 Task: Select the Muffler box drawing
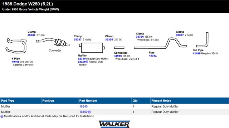92,48
